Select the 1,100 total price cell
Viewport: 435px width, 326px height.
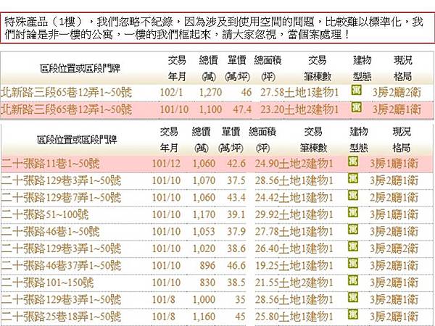(210, 109)
